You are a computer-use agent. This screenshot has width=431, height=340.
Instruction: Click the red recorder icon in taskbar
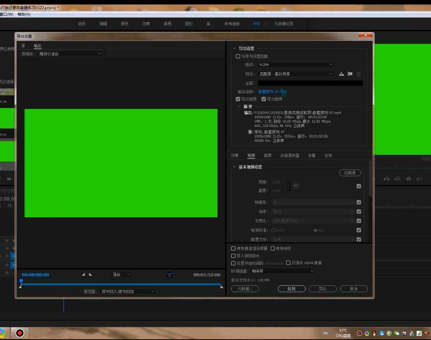(19, 333)
